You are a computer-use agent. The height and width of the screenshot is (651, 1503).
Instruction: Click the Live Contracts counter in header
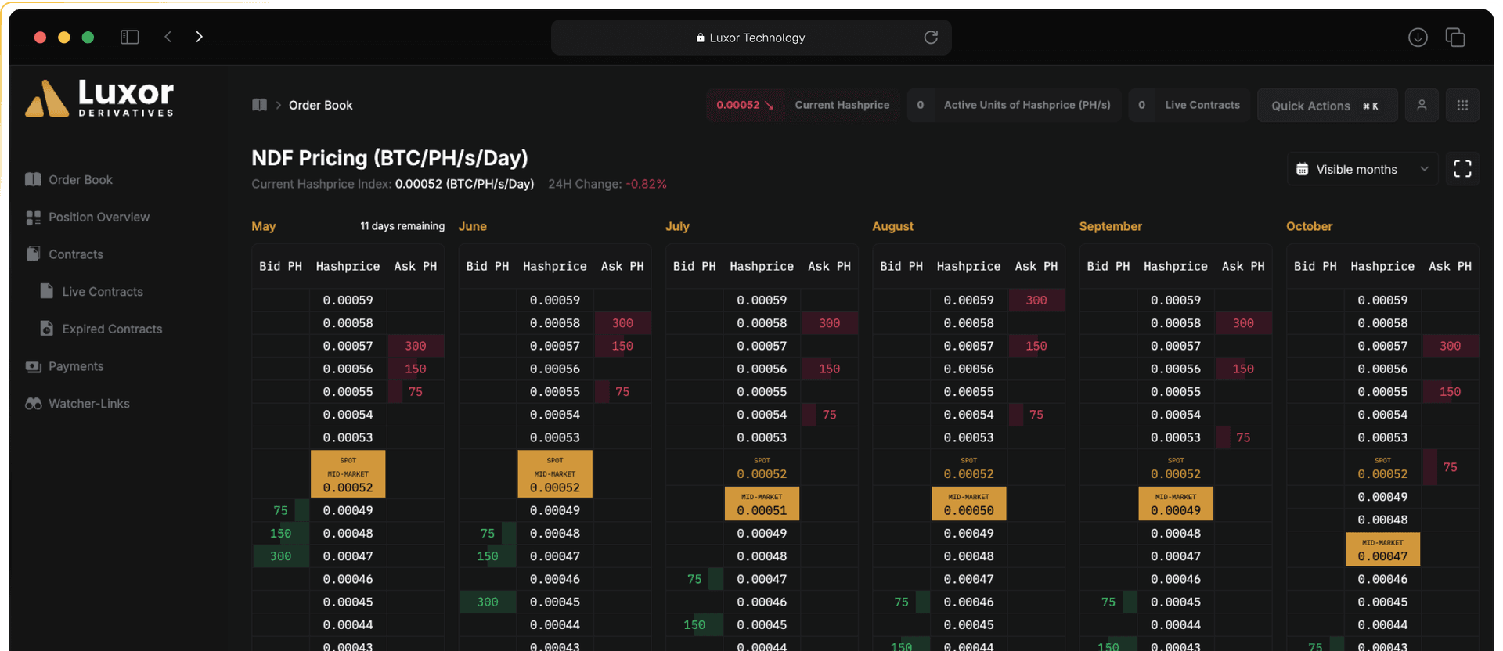pos(1189,105)
